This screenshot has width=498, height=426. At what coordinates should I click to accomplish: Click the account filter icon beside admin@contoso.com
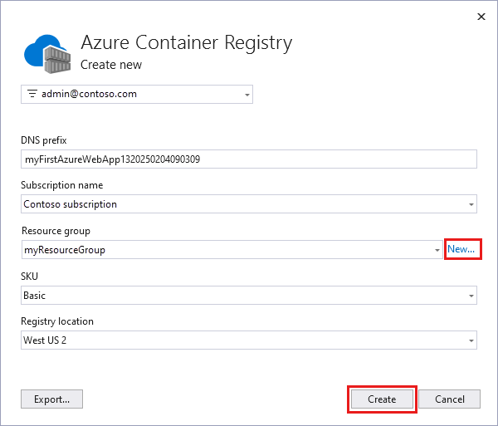[32, 94]
